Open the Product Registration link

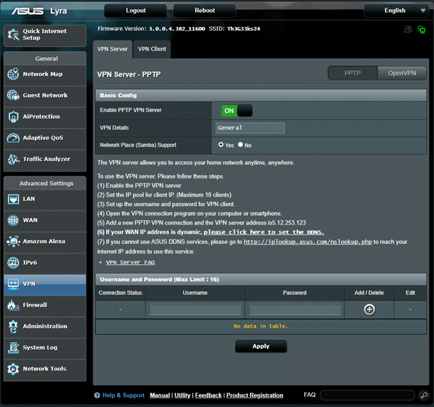click(x=255, y=396)
